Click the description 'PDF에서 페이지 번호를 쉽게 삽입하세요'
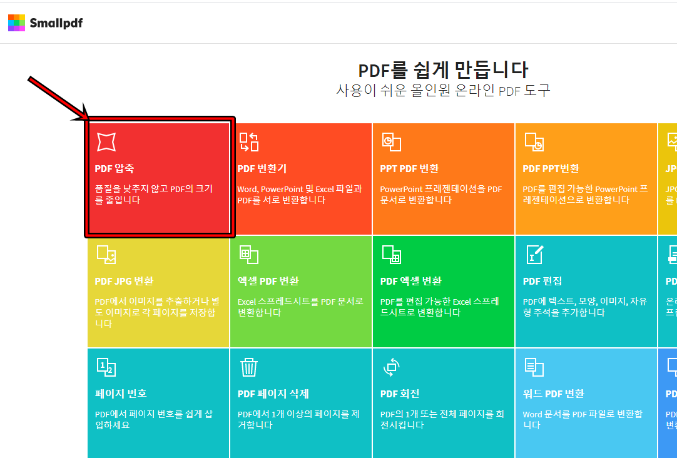The width and height of the screenshot is (677, 458). point(154,420)
